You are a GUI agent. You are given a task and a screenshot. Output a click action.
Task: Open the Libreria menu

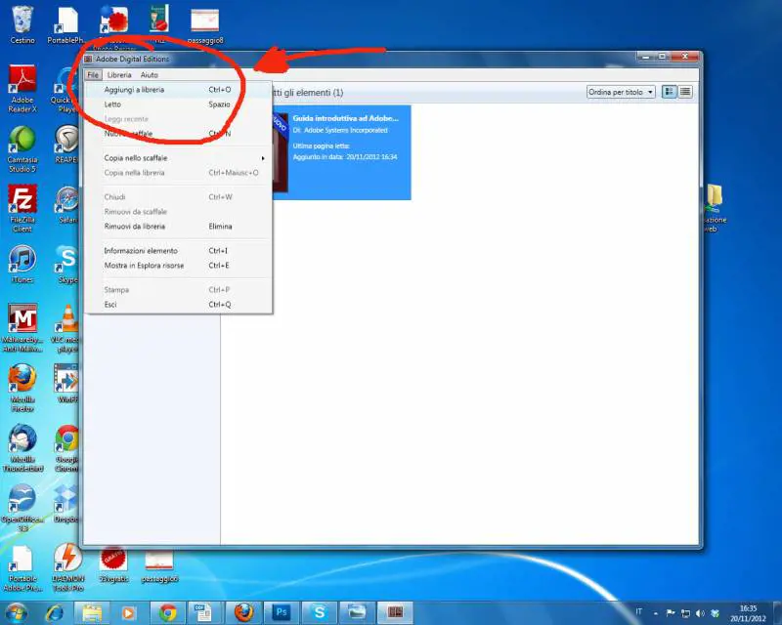pos(119,75)
